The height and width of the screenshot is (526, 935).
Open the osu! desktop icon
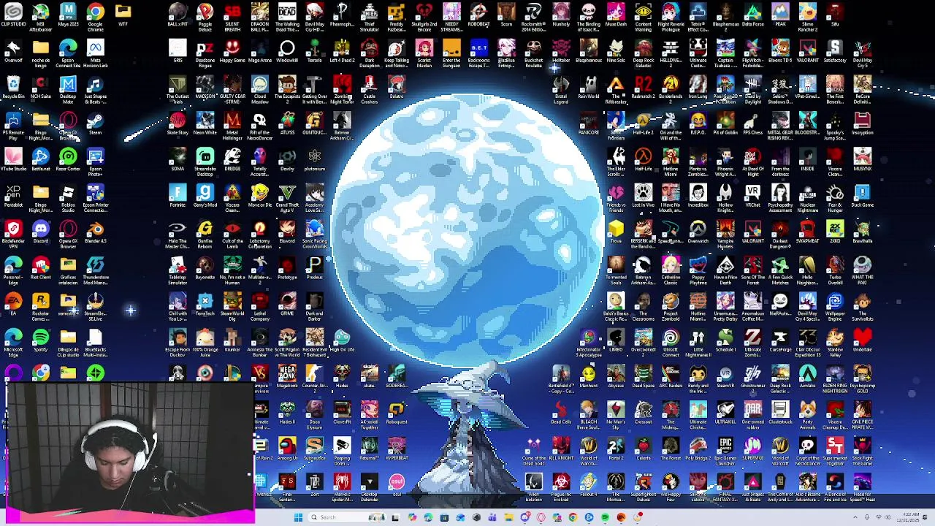397,485
